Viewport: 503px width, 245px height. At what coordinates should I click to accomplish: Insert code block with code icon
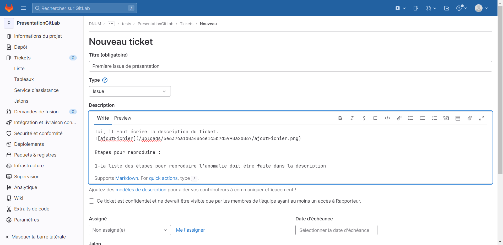387,118
